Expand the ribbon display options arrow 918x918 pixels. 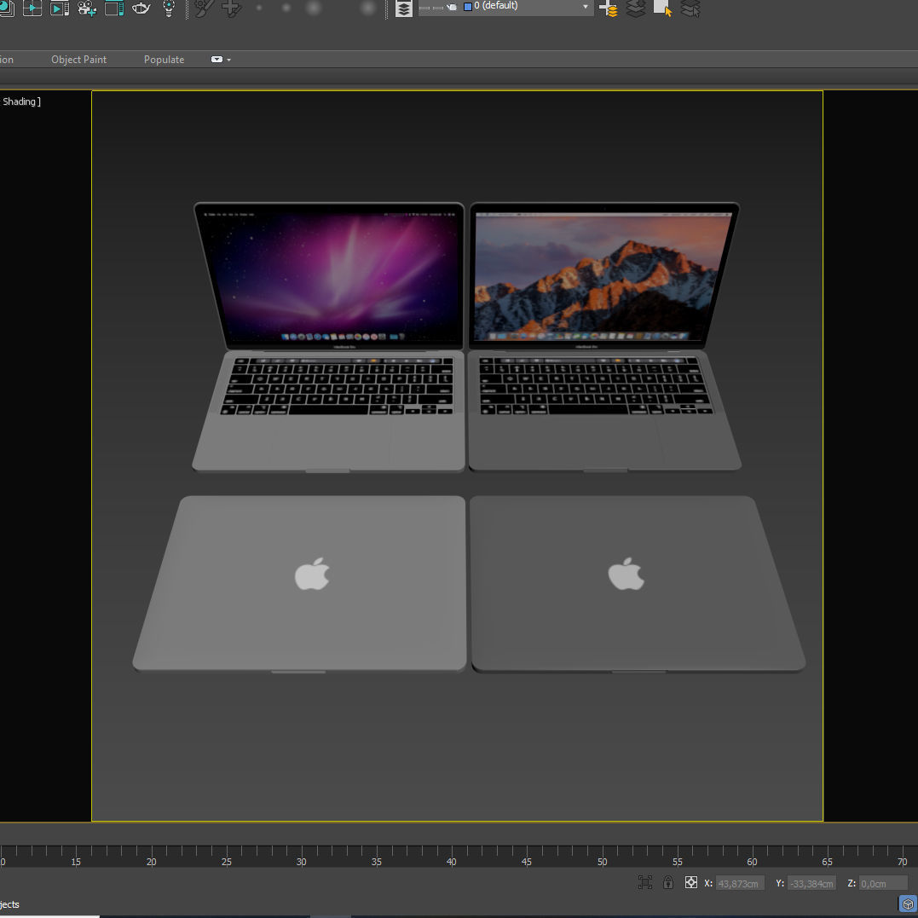click(x=229, y=60)
